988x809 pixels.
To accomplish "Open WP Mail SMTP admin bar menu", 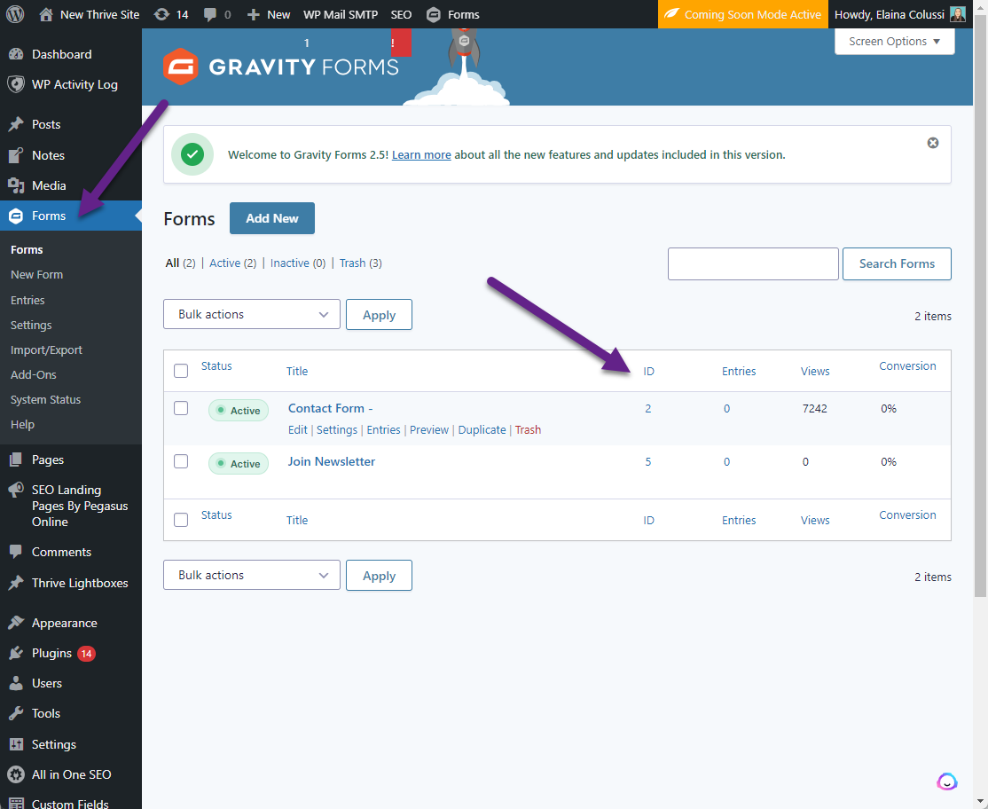I will point(341,14).
